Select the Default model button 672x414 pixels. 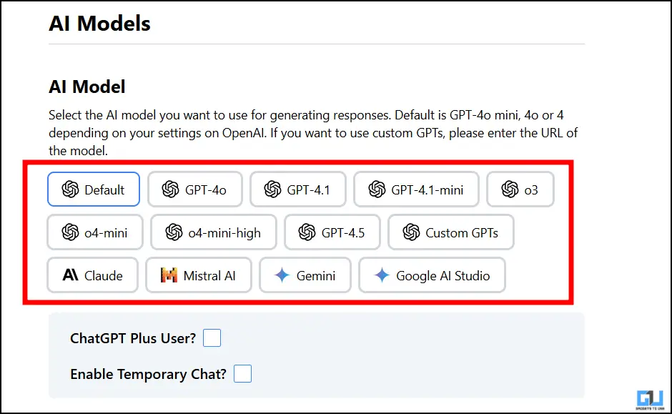pos(94,189)
